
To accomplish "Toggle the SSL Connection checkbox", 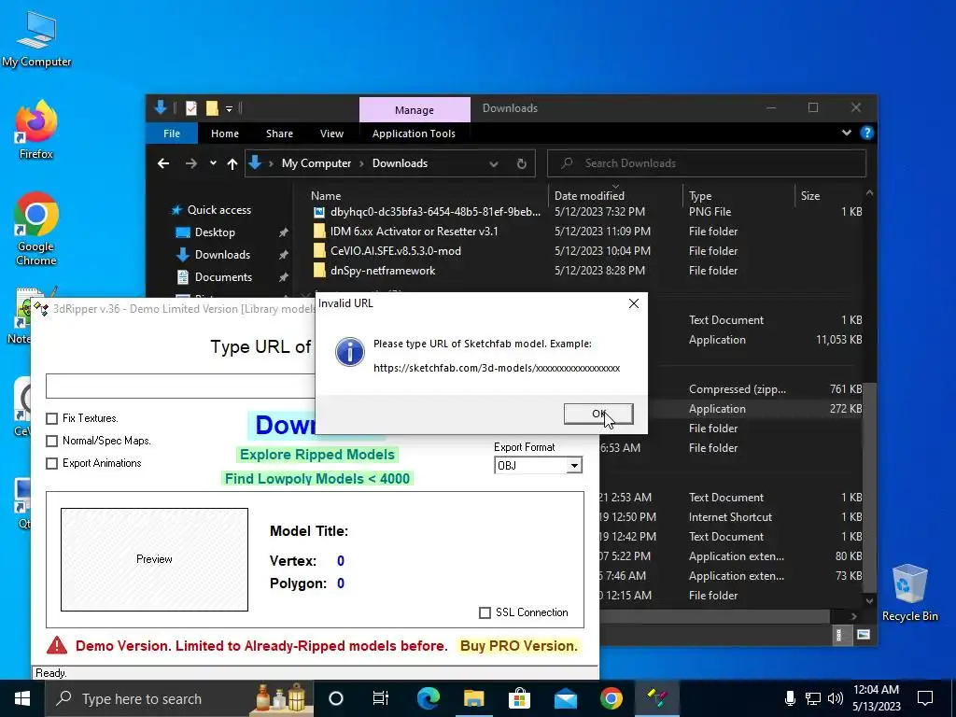I will click(485, 612).
